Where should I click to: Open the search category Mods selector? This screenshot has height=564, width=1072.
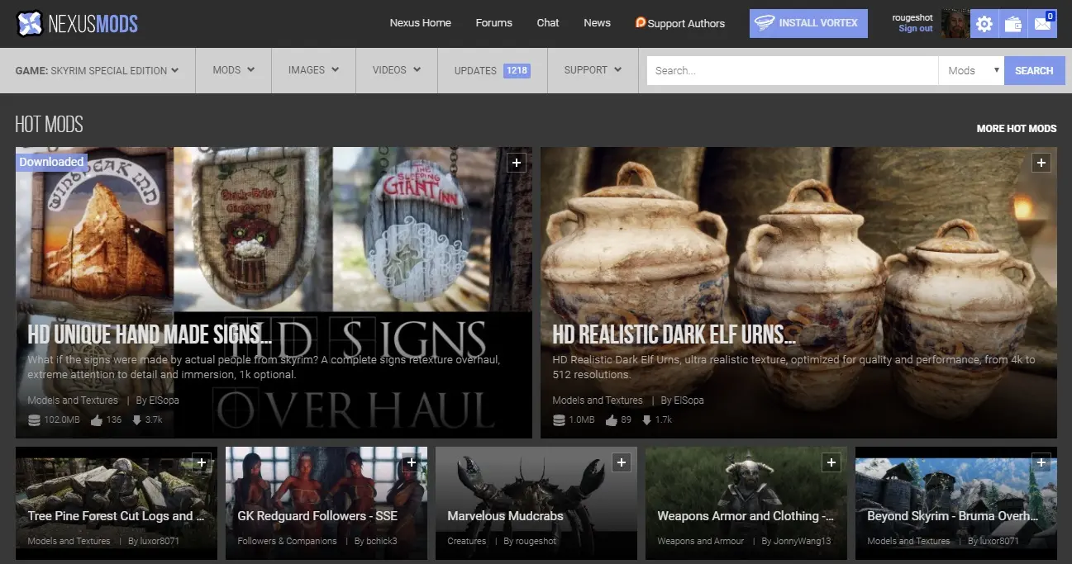point(971,70)
